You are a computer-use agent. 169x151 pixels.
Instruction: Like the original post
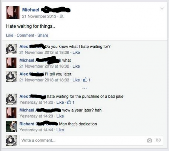pyautogui.click(x=10, y=35)
